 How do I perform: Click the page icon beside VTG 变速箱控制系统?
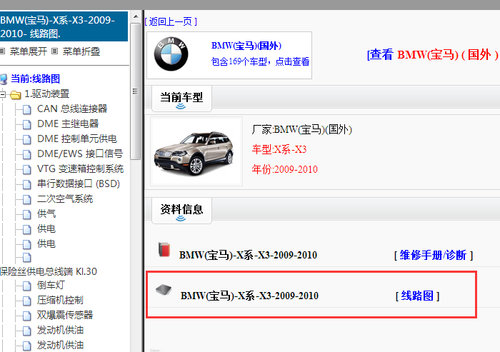click(27, 169)
